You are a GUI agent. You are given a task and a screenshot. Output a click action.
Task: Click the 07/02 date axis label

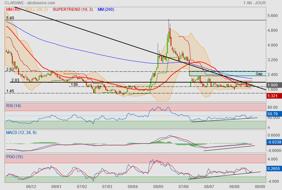coord(82,187)
